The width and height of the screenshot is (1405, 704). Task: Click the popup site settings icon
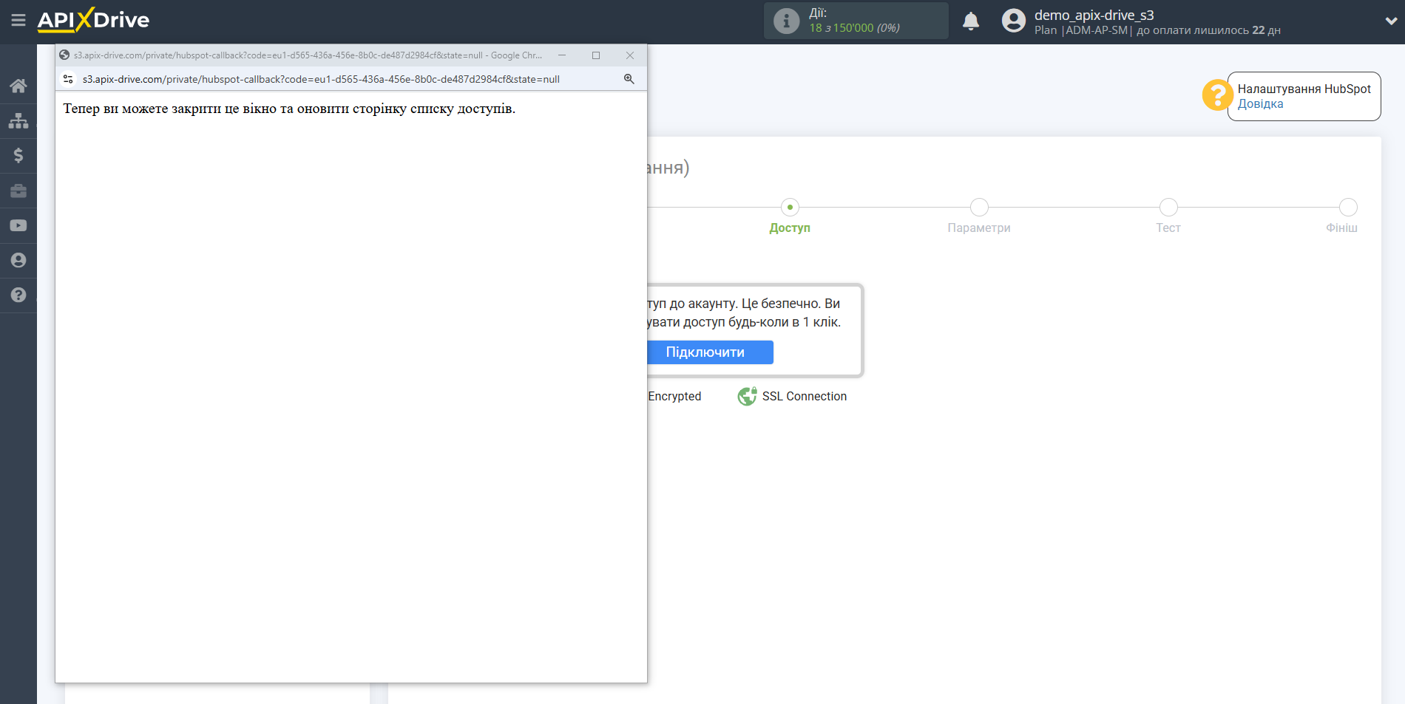pyautogui.click(x=68, y=79)
